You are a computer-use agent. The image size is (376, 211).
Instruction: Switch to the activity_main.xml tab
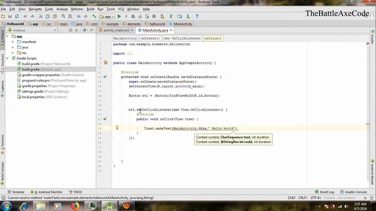pos(116,30)
